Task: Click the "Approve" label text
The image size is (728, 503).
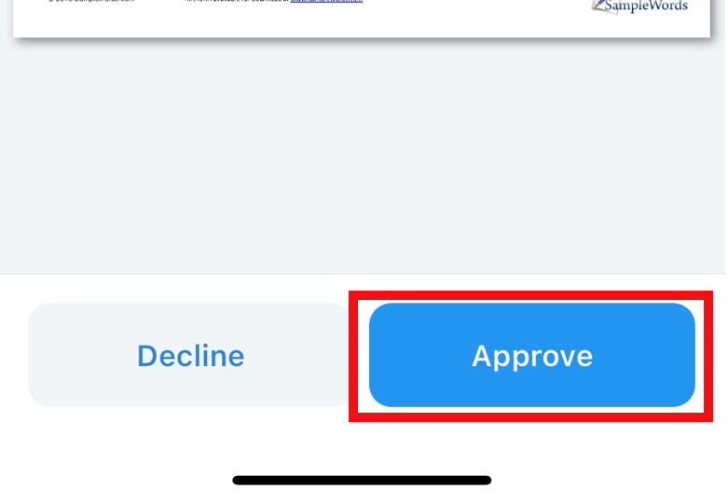Action: (x=532, y=357)
